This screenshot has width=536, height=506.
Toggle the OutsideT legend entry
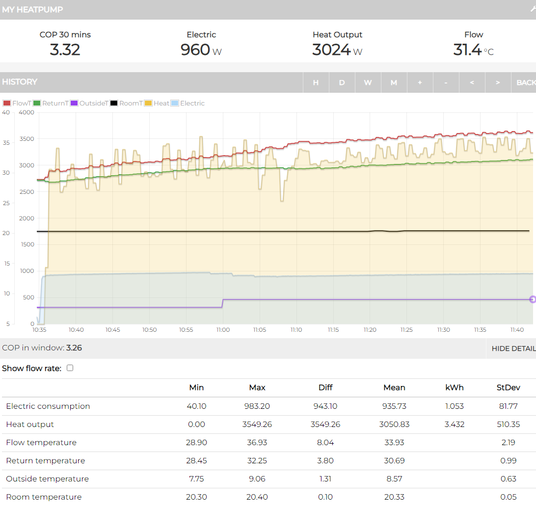pos(92,103)
